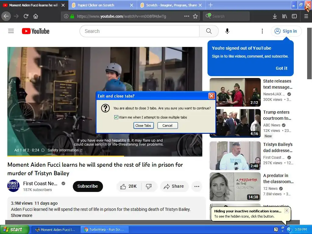Screen dimensions: 312x234
Task: Open YouTube settings three-dot menu
Action: tap(262, 31)
